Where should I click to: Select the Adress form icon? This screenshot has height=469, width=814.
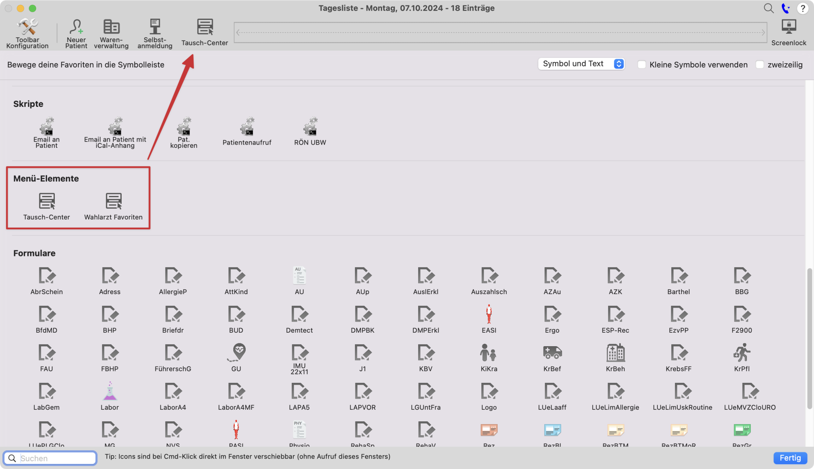pos(110,281)
